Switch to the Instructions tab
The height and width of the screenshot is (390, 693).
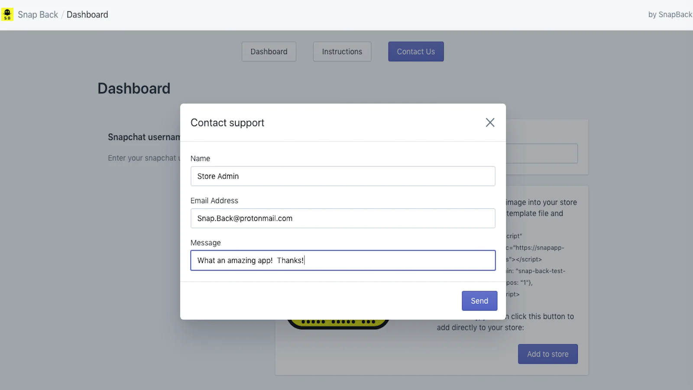coord(342,52)
